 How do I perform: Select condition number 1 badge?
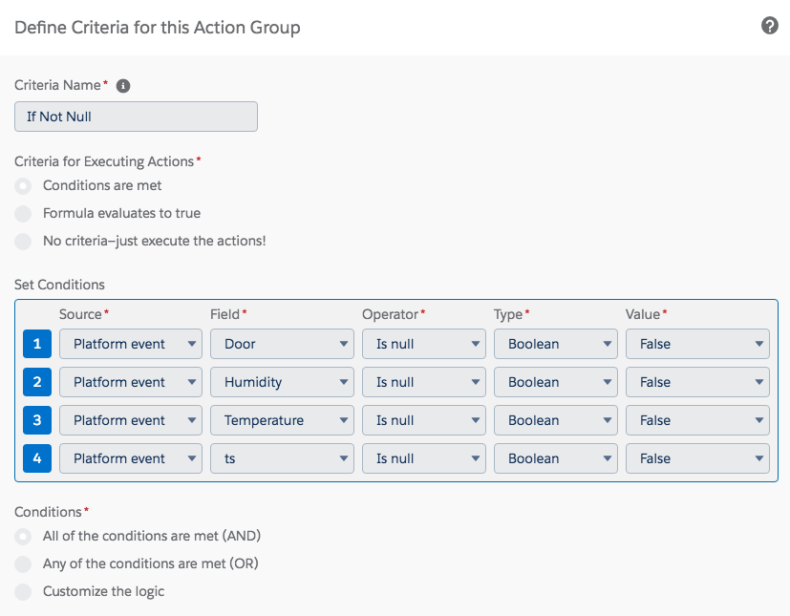[37, 344]
